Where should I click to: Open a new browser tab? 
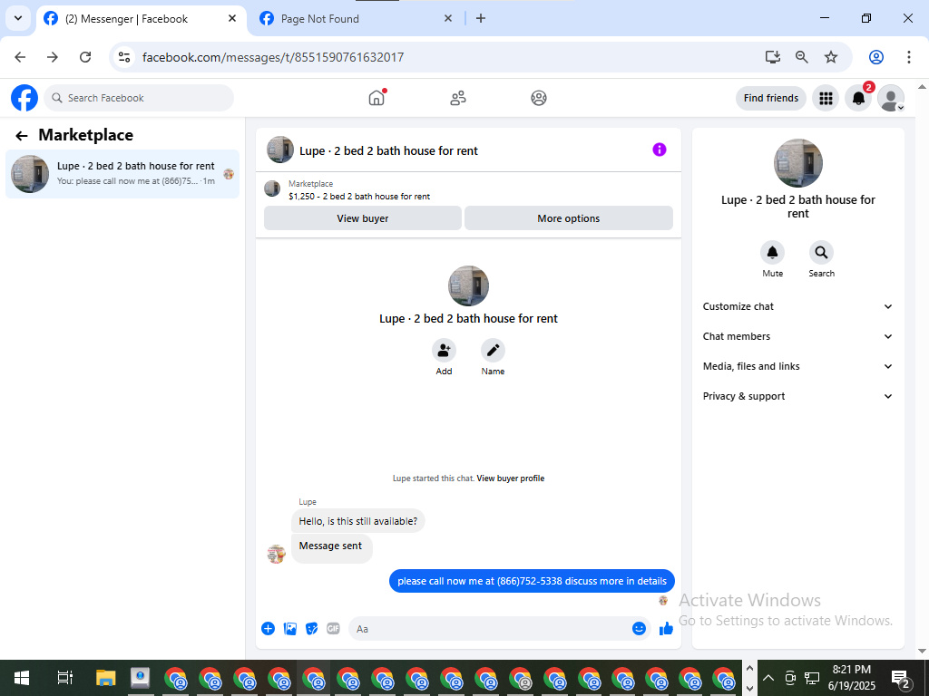tap(481, 18)
